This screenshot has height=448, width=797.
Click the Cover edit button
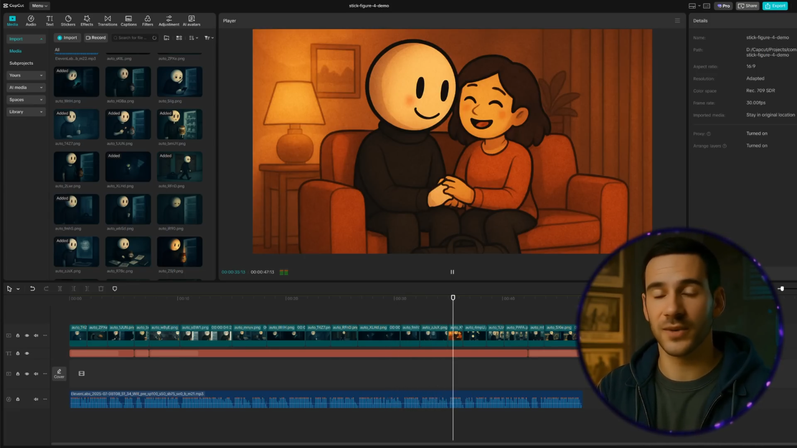click(x=59, y=373)
